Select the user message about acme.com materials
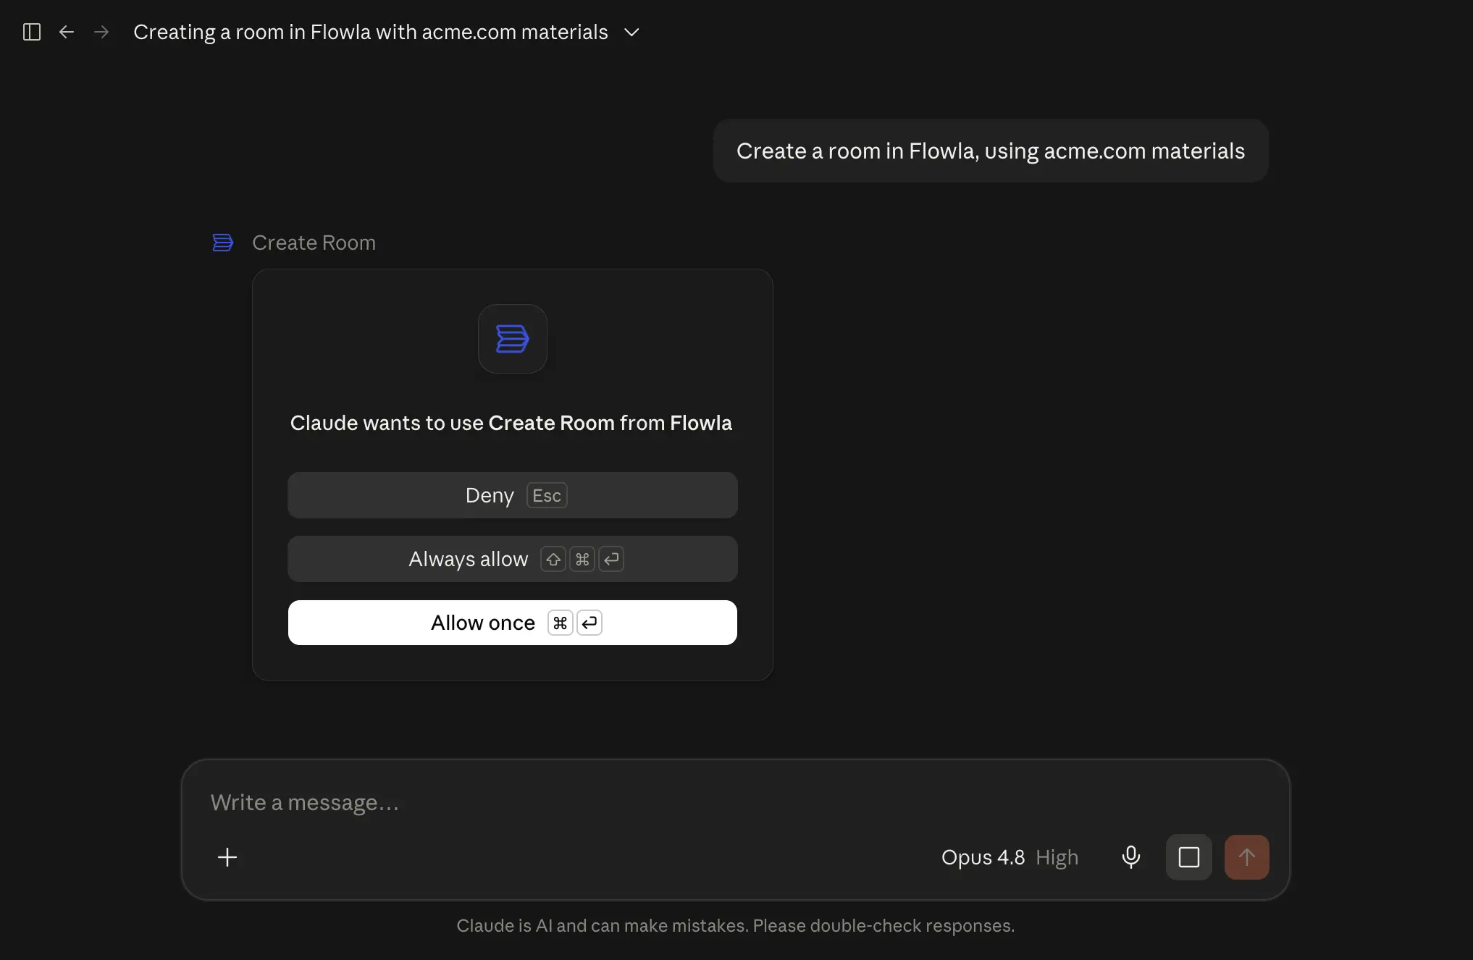Screen dimensions: 1473x960 click(991, 151)
